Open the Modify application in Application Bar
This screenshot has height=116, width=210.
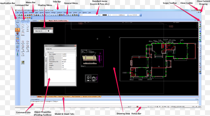point(17,46)
